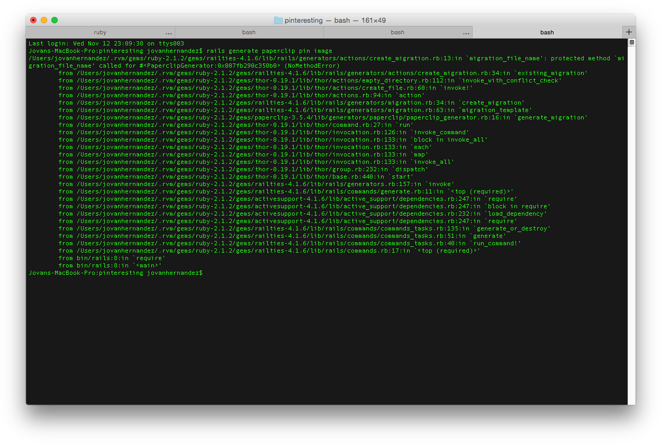Click the vertical scrollbar track of the terminal
Viewport: 661px width, 444px height.
pyautogui.click(x=631, y=225)
